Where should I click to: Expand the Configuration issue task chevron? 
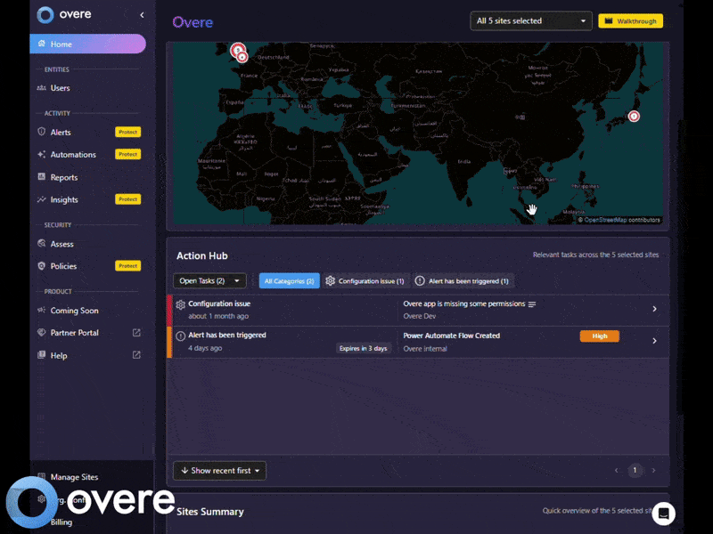654,309
